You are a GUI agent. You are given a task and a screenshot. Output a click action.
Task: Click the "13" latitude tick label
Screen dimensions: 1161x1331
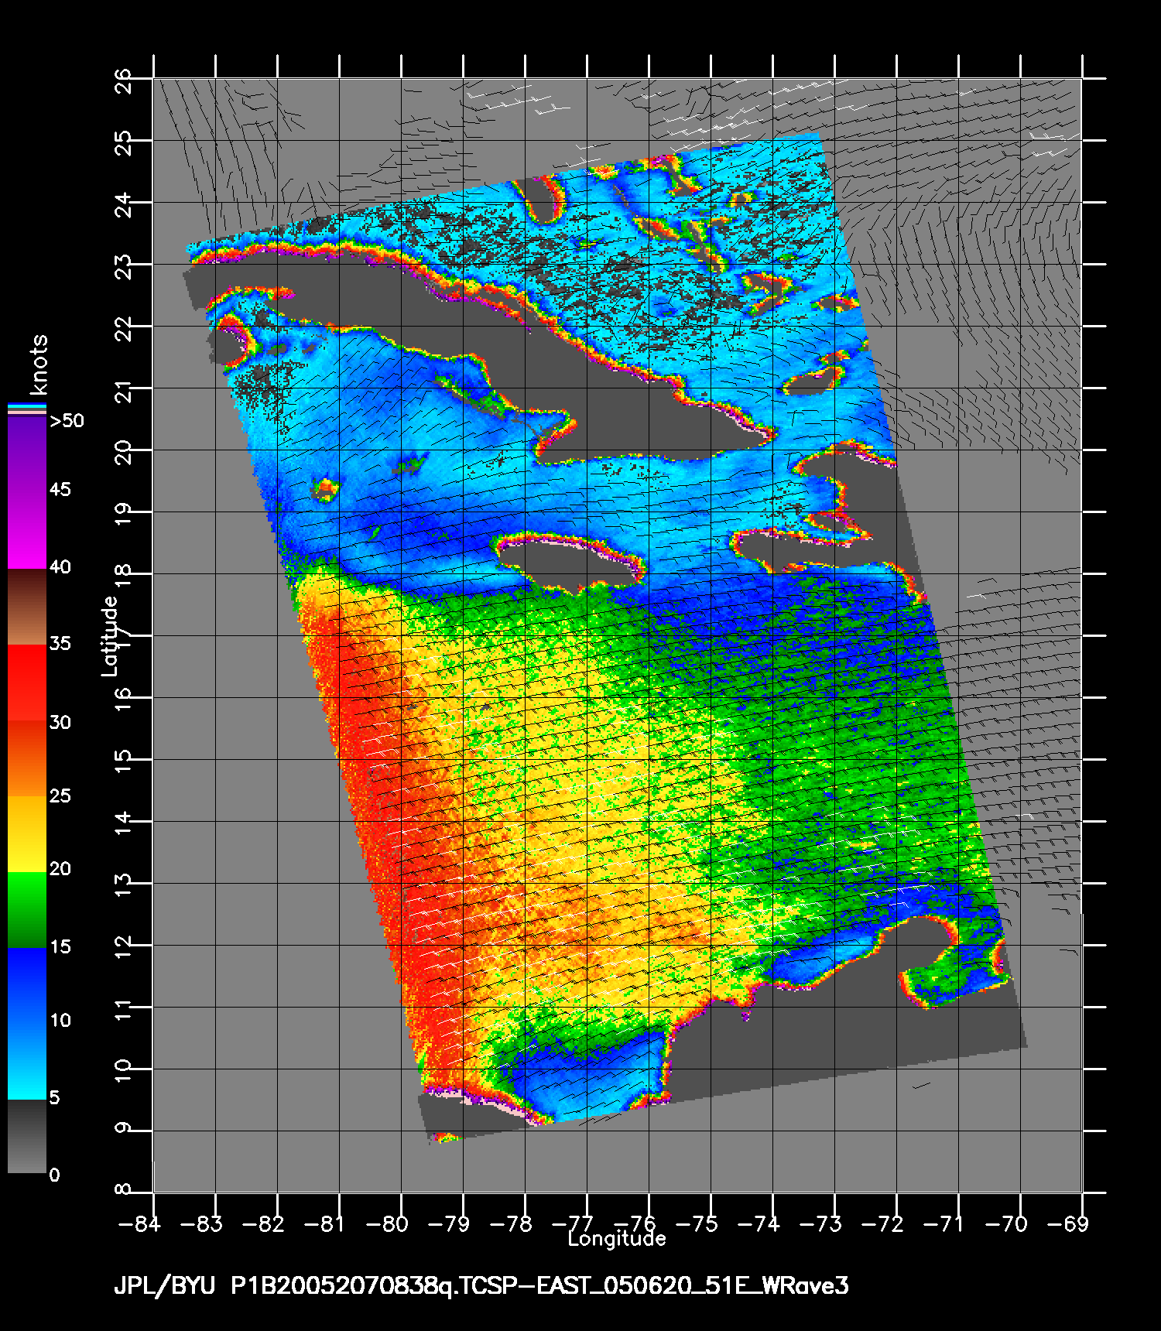point(123,885)
